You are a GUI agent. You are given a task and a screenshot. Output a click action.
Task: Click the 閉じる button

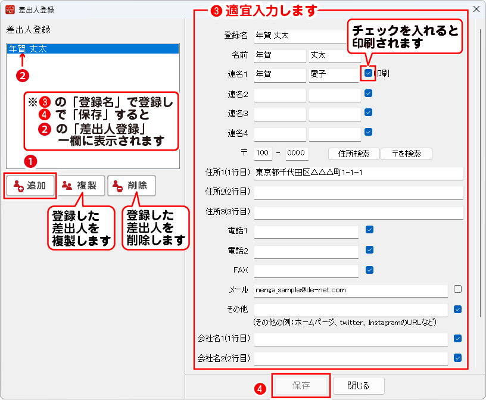coord(359,385)
